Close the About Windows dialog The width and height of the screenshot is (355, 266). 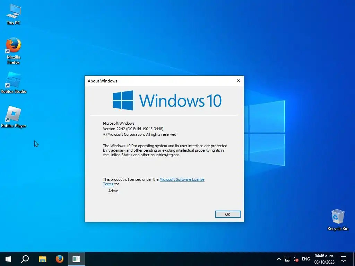click(239, 81)
